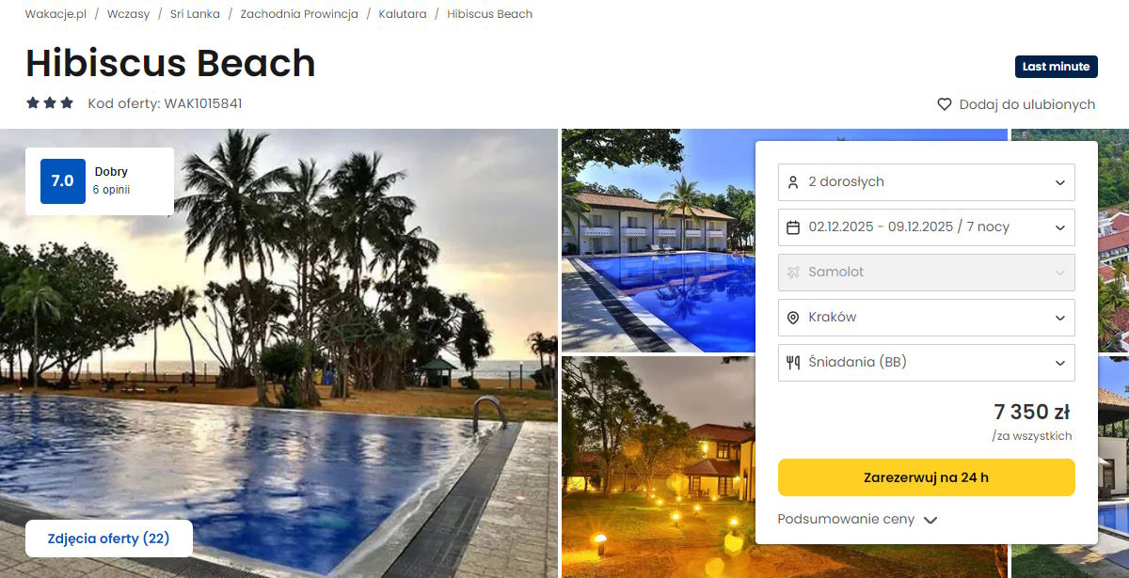Open the night garden villa photo
1129x578 pixels.
click(659, 466)
